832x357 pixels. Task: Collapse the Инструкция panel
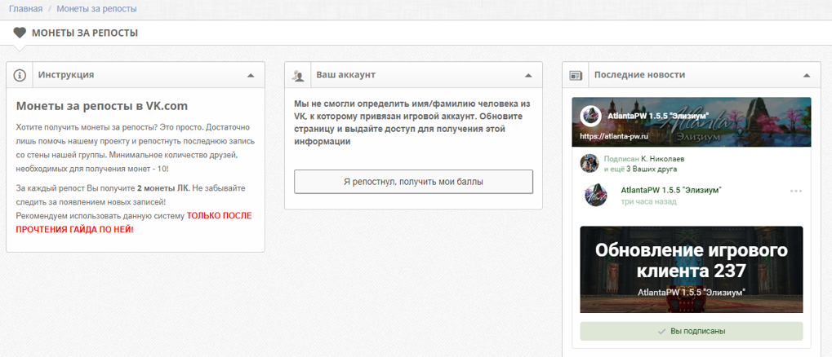click(x=251, y=75)
